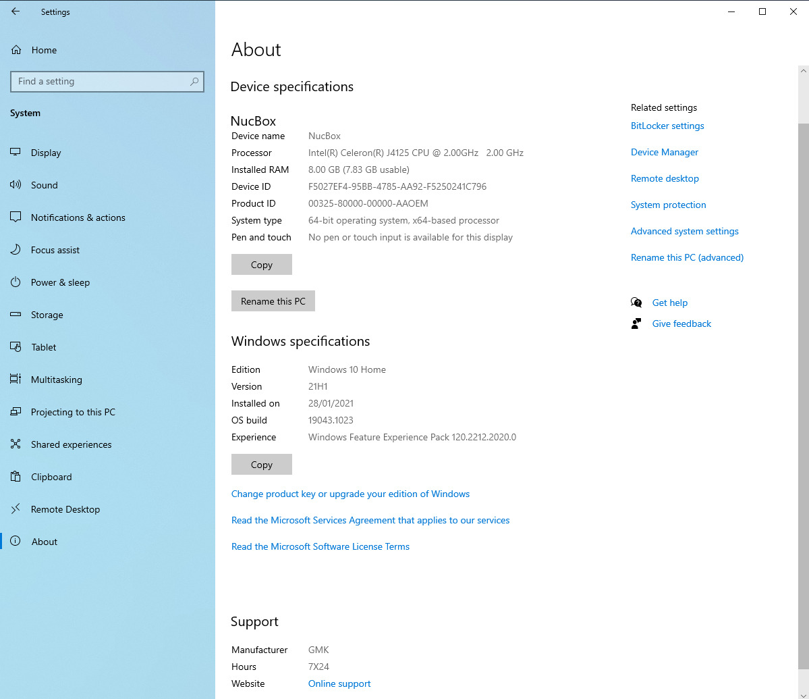This screenshot has width=809, height=699.
Task: Select Clipboard in the sidebar
Action: (x=107, y=477)
